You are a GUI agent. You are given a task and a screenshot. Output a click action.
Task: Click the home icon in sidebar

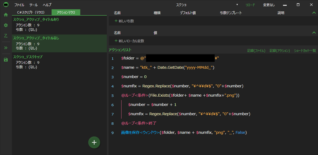coord(6,15)
